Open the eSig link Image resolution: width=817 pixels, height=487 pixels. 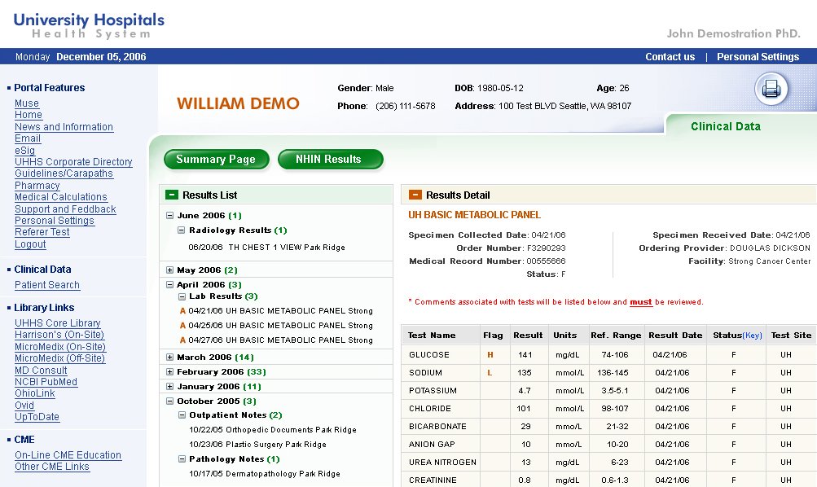point(24,150)
